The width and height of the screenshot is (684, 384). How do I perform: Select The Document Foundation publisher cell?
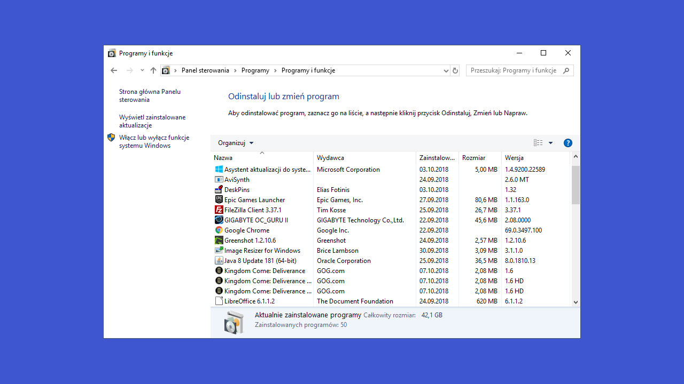[x=355, y=301]
